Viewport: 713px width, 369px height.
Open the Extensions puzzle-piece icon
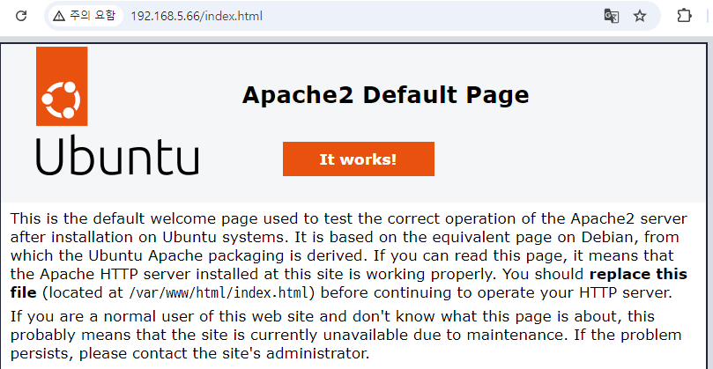coord(684,16)
